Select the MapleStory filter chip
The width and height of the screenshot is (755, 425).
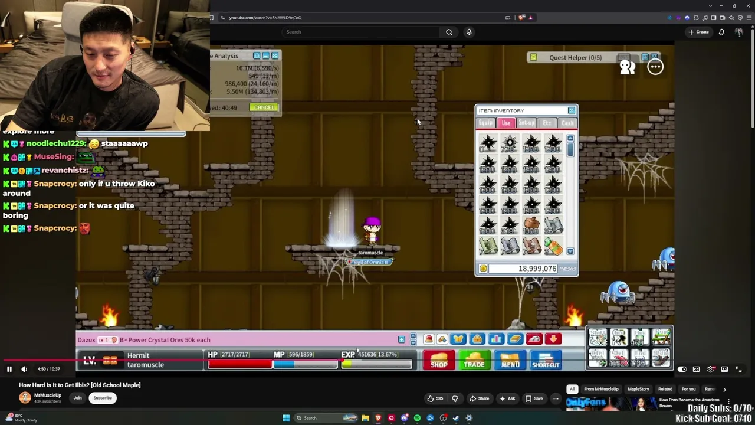pos(638,389)
